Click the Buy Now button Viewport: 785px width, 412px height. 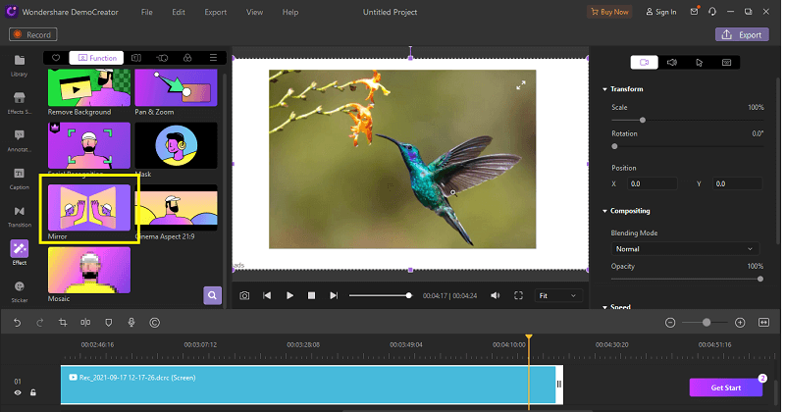point(609,12)
